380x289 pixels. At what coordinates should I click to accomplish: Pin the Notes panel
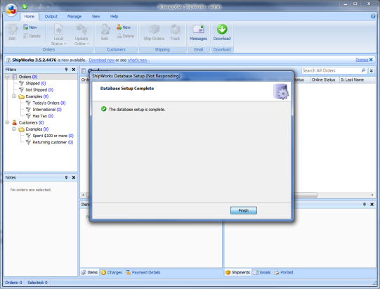point(66,178)
